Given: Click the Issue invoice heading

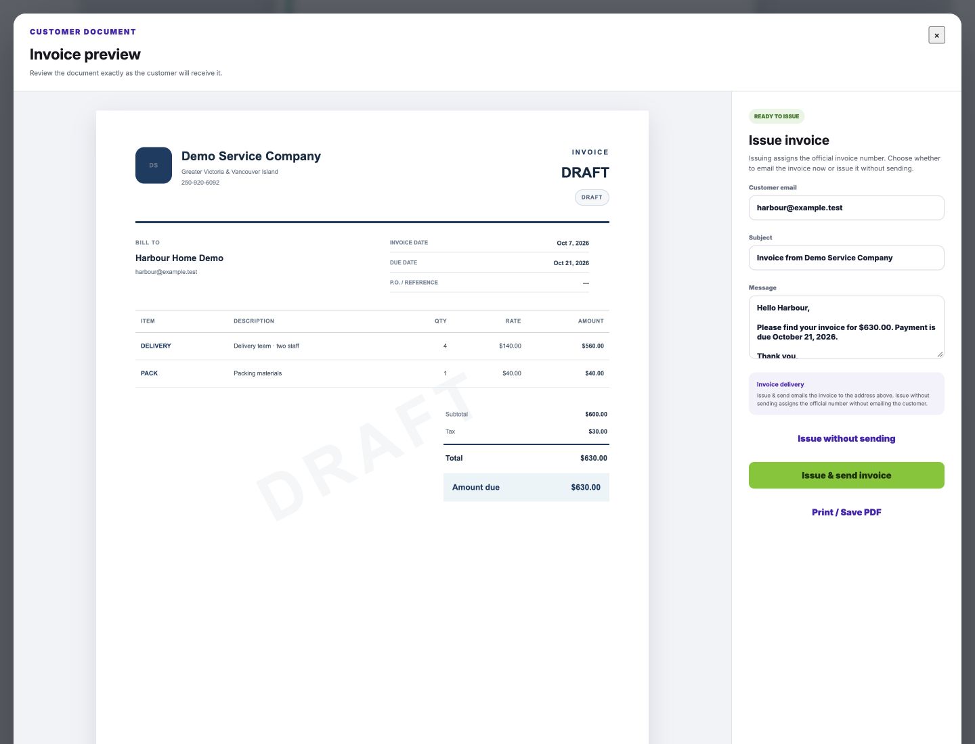Looking at the screenshot, I should [x=789, y=141].
